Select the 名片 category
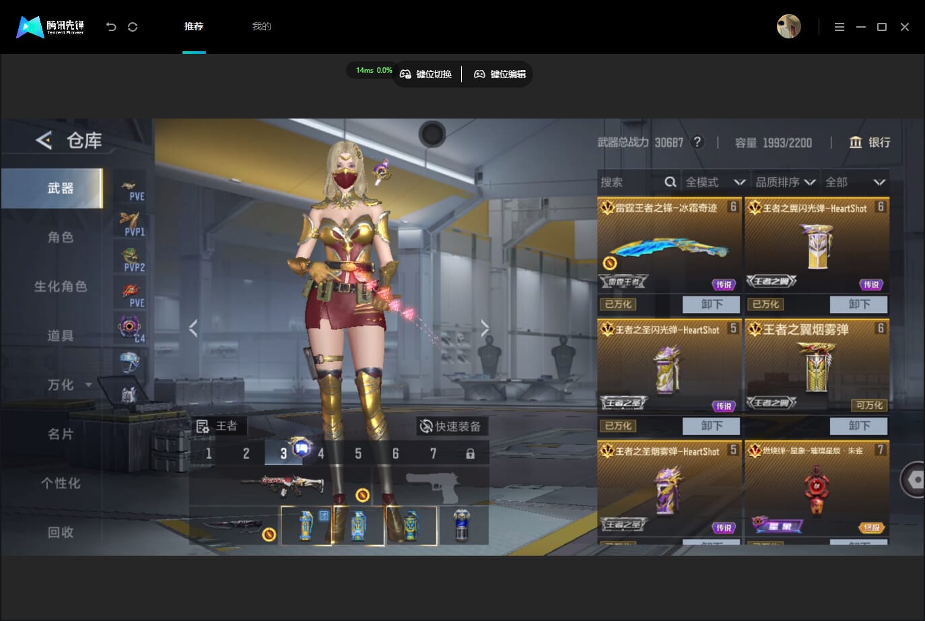Image resolution: width=925 pixels, height=621 pixels. click(61, 434)
